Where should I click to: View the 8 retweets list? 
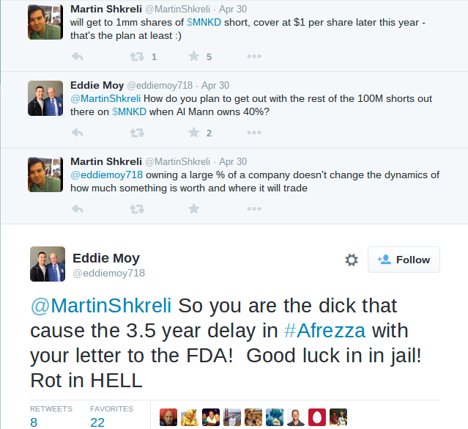[x=34, y=422]
